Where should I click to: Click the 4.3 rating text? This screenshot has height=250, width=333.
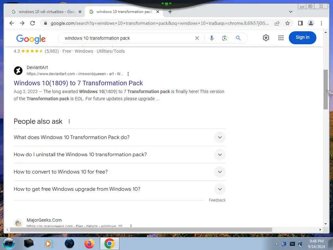tap(17, 51)
